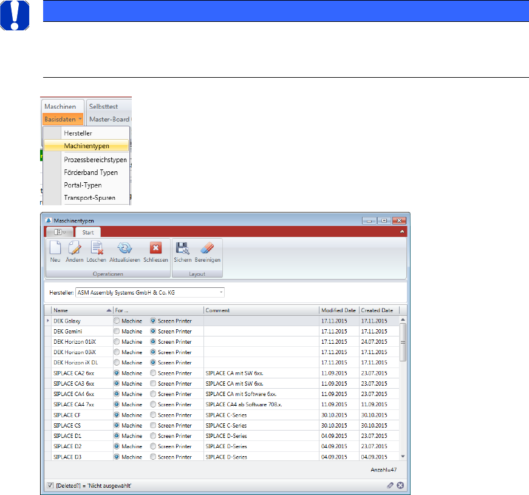Screen dimensions: 529x495
Task: Click the Löschen delete icon
Action: (x=97, y=248)
